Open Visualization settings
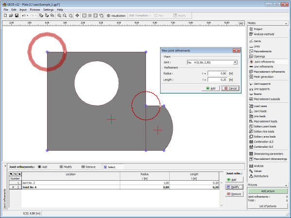 (116, 16)
